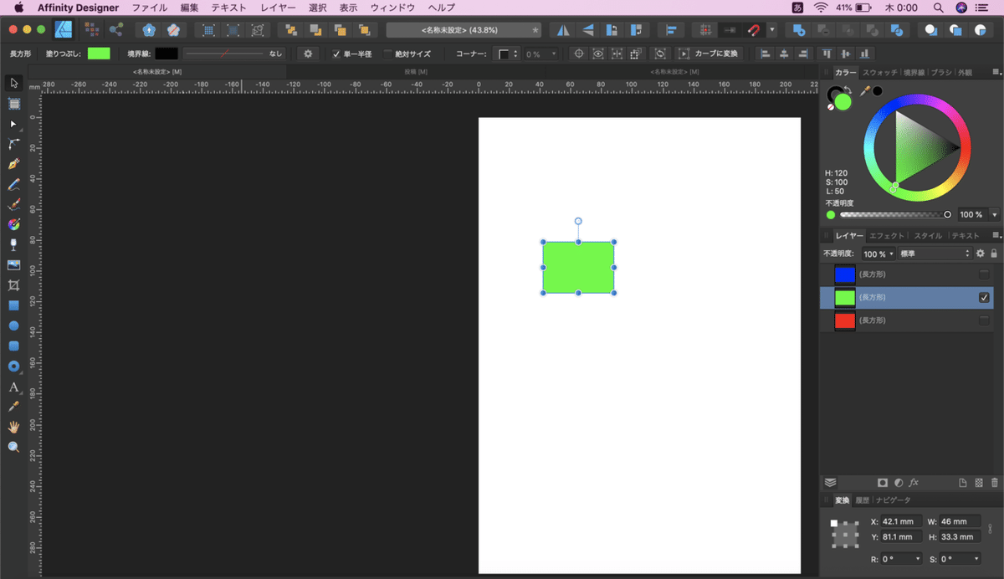Select the Artboard tool
Viewport: 1004px width, 579px height.
13,104
